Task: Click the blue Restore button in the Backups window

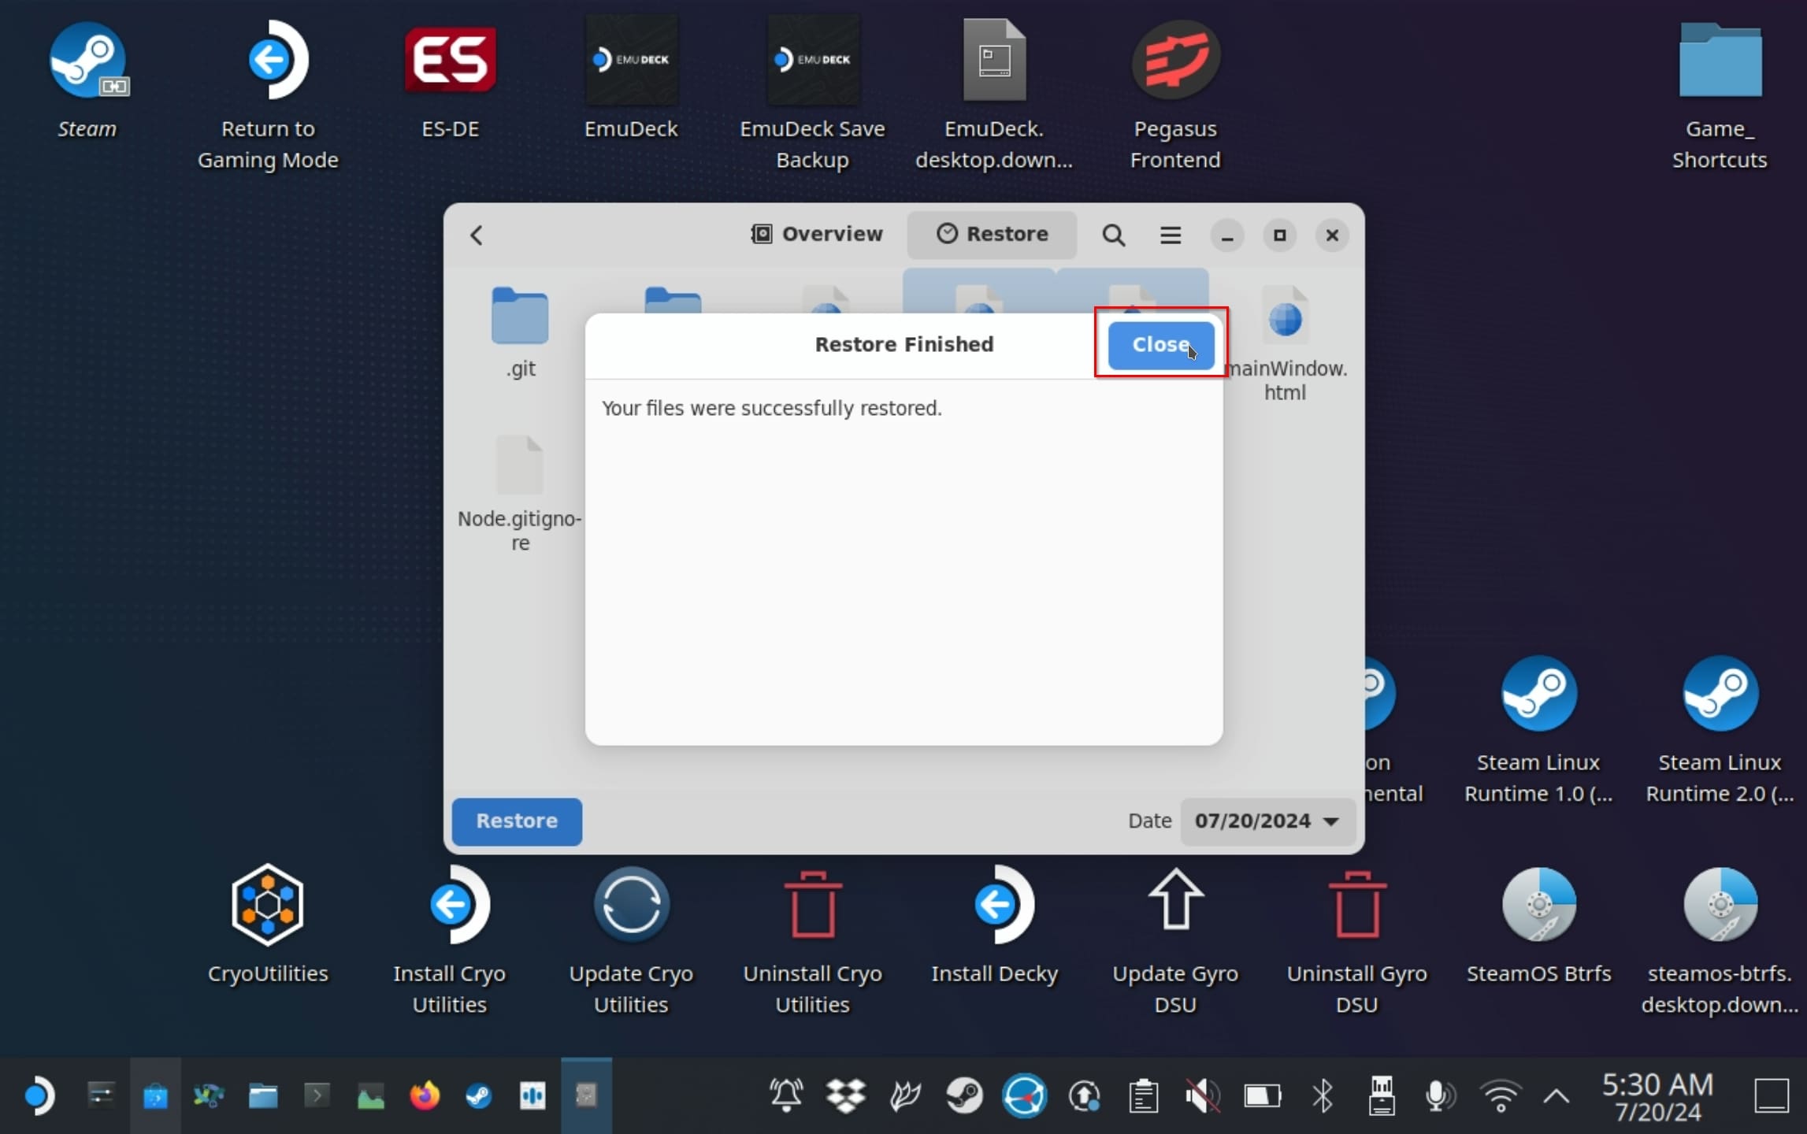Action: coord(517,821)
